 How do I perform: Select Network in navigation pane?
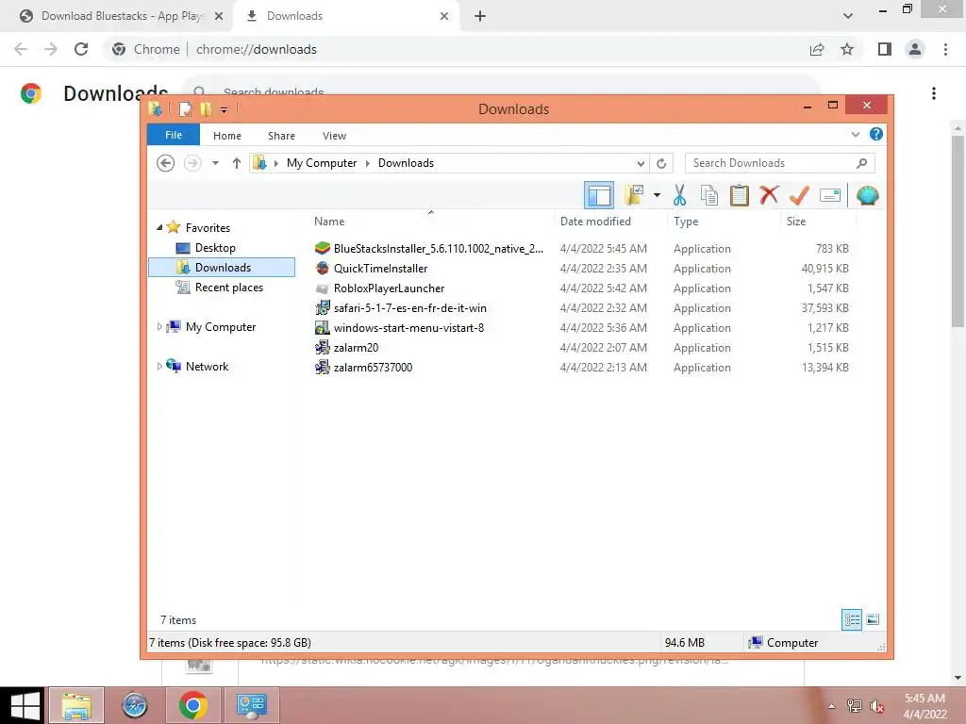207,367
